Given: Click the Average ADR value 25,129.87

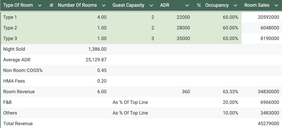Looking at the screenshot, I should click(x=96, y=60).
